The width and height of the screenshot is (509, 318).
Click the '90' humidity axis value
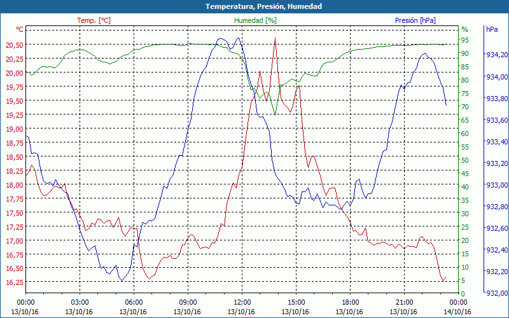[465, 53]
